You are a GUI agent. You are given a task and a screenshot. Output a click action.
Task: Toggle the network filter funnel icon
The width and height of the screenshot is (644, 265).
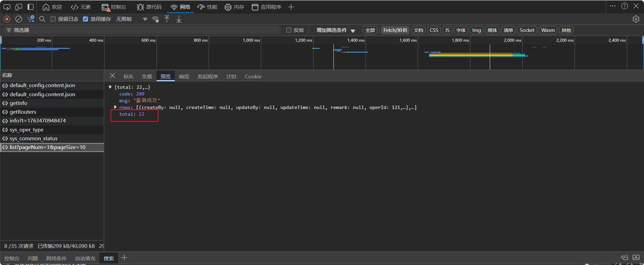tap(31, 19)
